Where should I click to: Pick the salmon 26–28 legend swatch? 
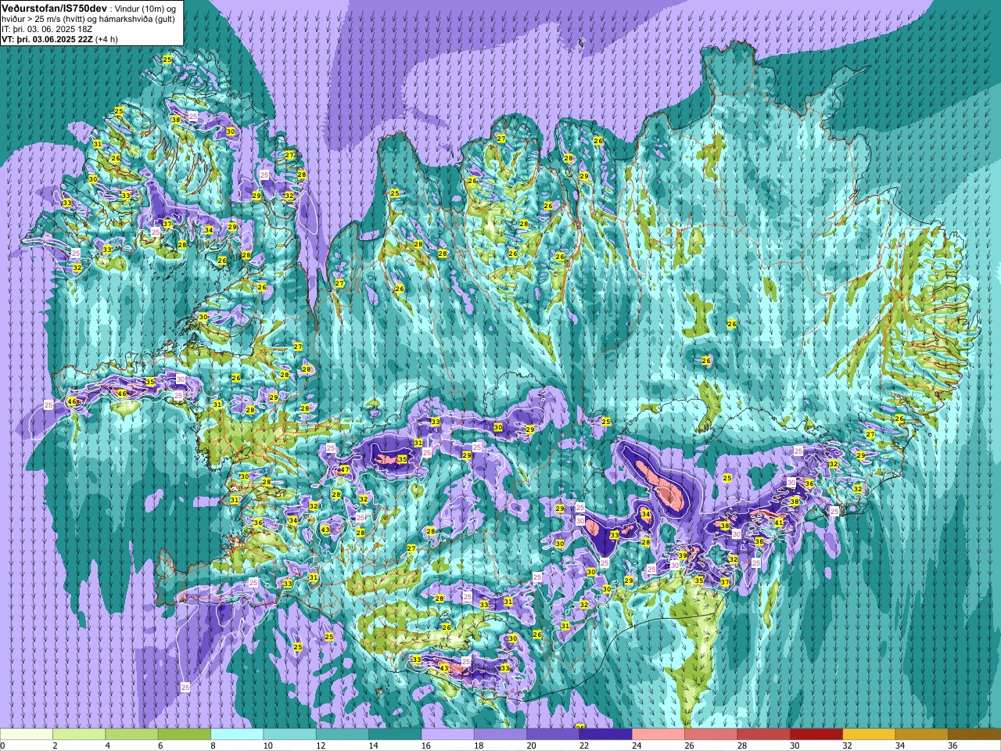coord(711,735)
